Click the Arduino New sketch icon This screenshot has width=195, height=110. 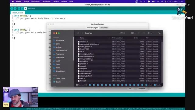coord(19,9)
